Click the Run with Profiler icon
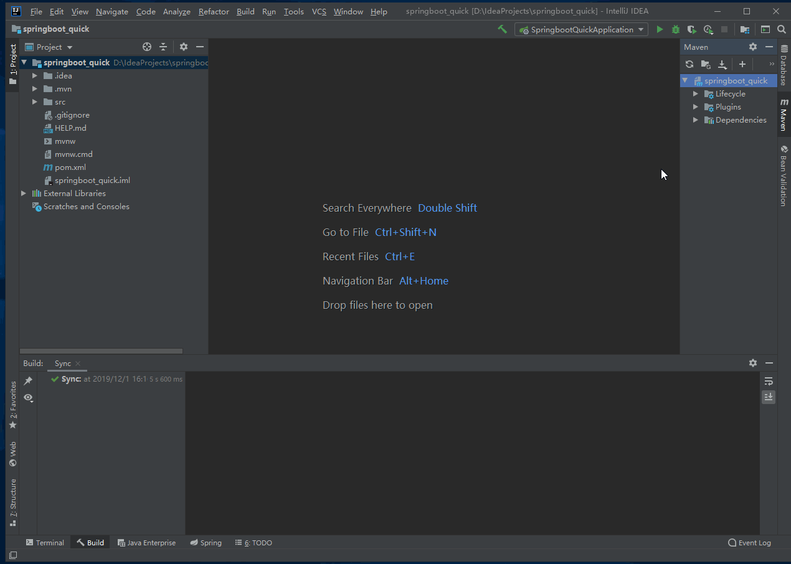 click(x=708, y=29)
